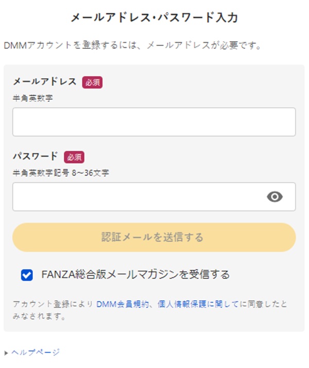Show password with the eye icon

point(274,197)
